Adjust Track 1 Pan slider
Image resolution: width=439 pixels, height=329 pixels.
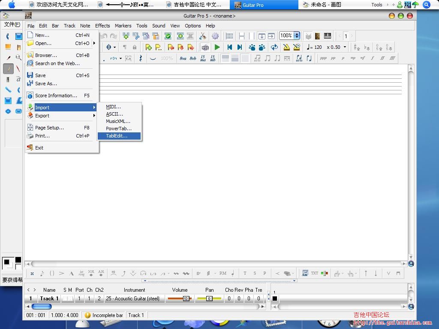point(209,299)
